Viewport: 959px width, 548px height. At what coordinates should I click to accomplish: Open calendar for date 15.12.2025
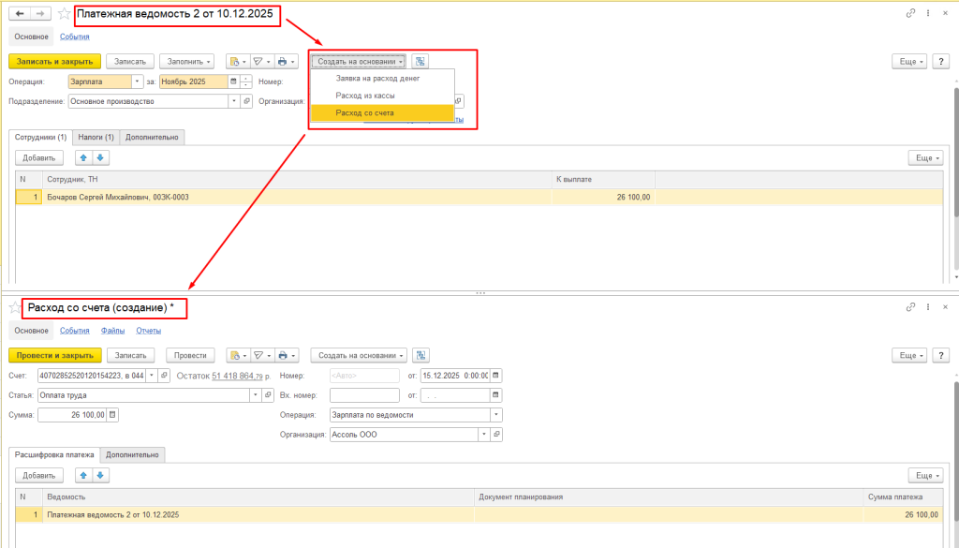coord(496,376)
